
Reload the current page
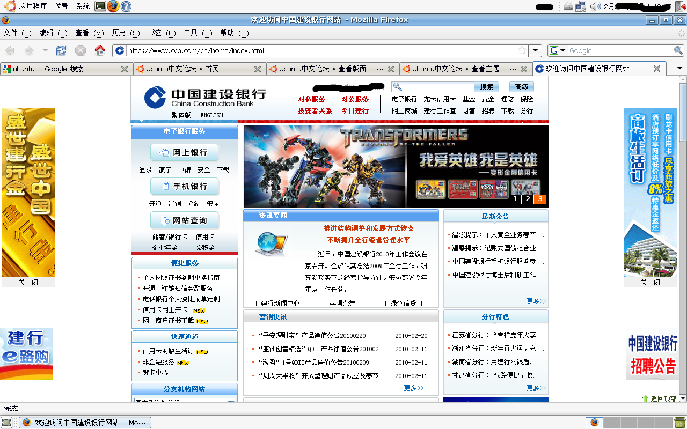click(x=61, y=50)
